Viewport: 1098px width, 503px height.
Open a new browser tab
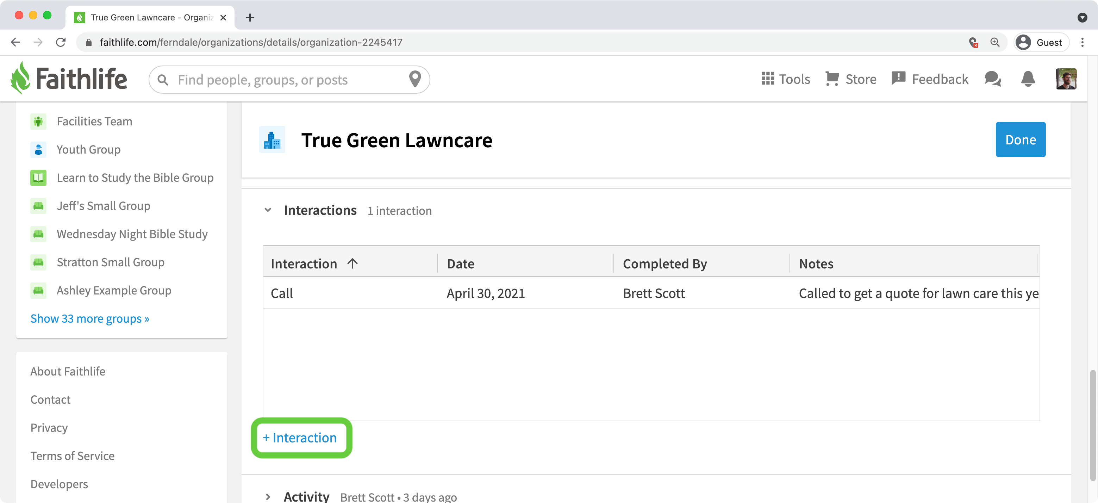(x=250, y=18)
